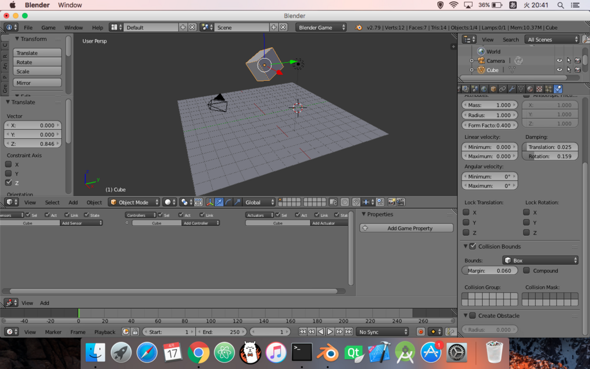590x369 pixels.
Task: Open the Global orientation dropdown
Action: coord(259,202)
